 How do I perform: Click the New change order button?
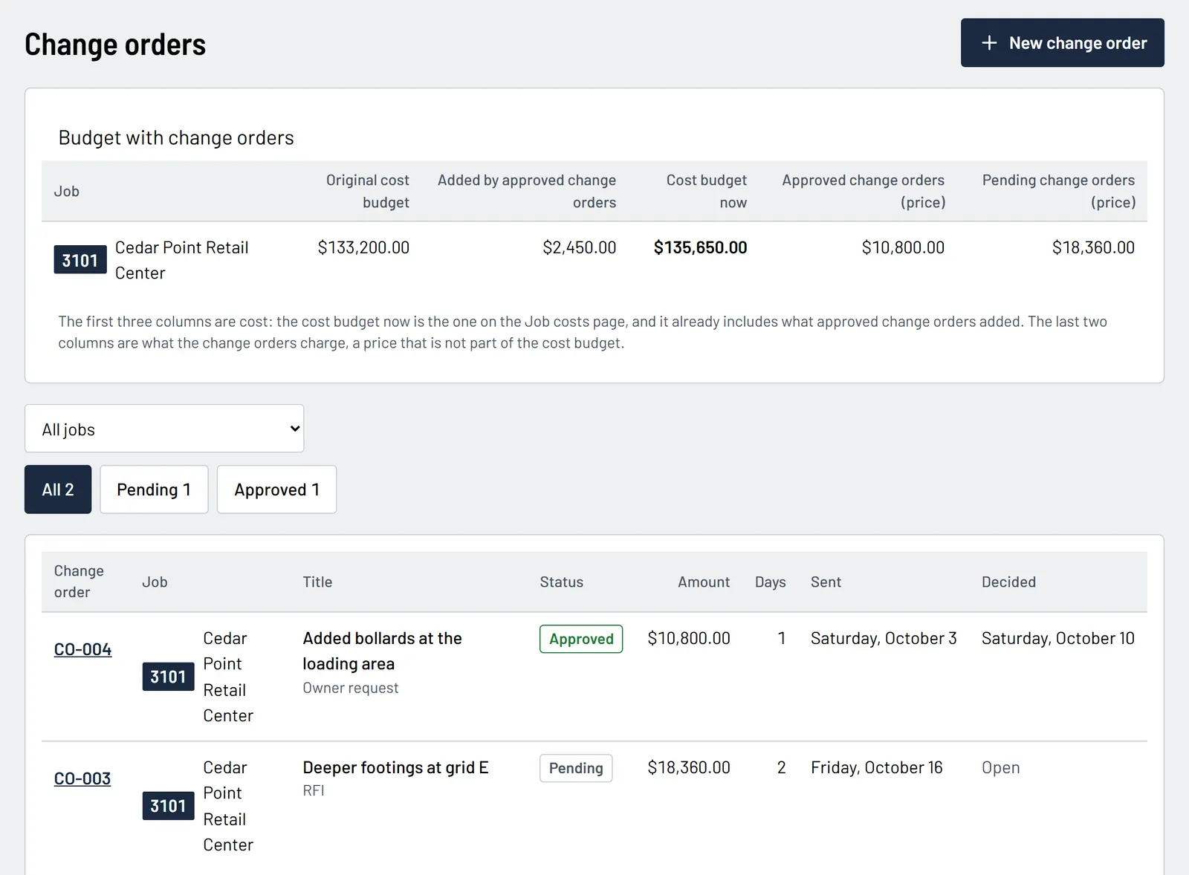coord(1062,43)
